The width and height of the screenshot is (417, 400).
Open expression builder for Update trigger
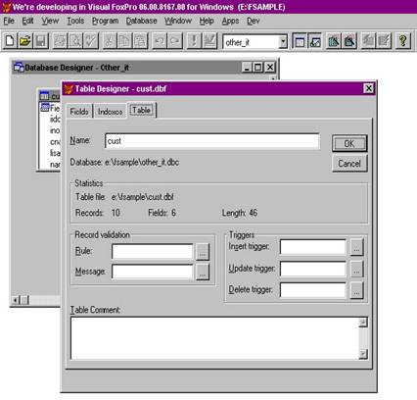pyautogui.click(x=356, y=269)
